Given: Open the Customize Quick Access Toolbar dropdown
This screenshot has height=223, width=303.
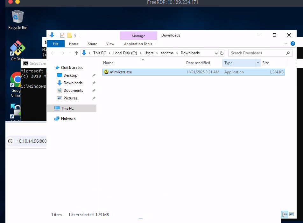Looking at the screenshot, I should coord(75,35).
